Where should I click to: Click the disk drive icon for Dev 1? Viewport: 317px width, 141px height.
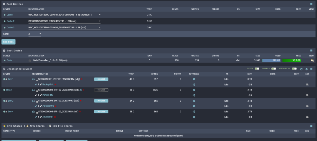click(34, 79)
